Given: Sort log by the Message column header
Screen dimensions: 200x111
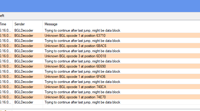Looking at the screenshot, I should tap(121, 24).
